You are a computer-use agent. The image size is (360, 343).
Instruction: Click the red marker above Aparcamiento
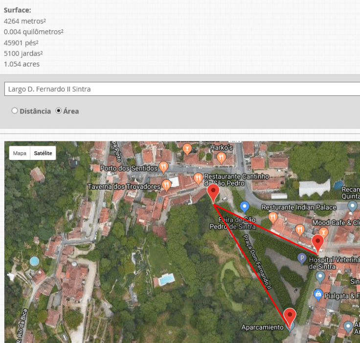[290, 317]
